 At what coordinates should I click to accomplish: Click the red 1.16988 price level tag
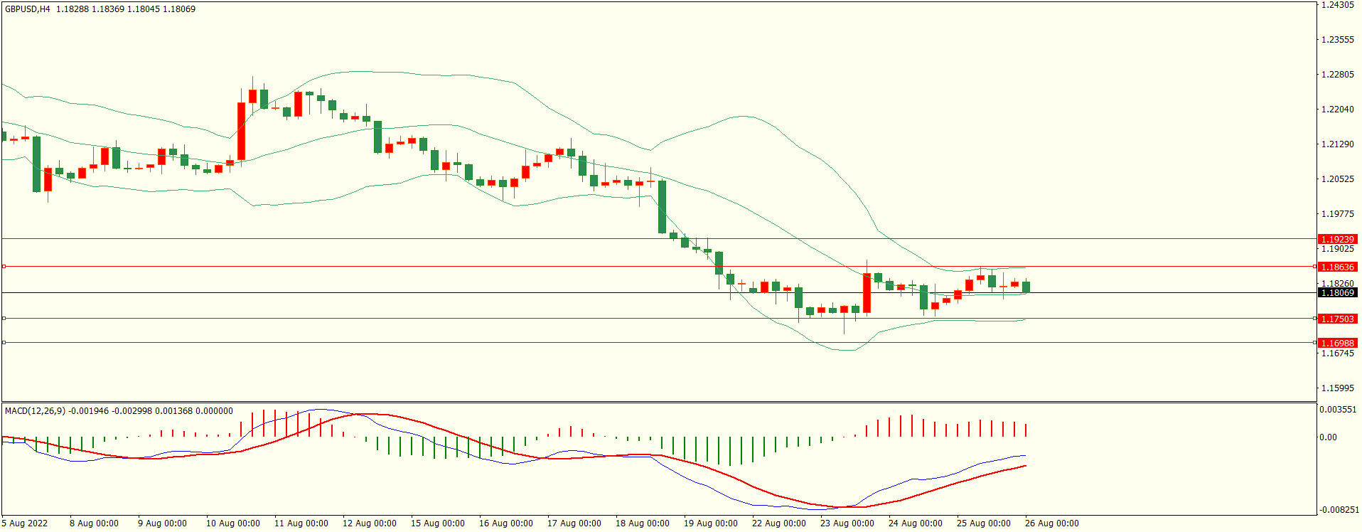pyautogui.click(x=1337, y=343)
